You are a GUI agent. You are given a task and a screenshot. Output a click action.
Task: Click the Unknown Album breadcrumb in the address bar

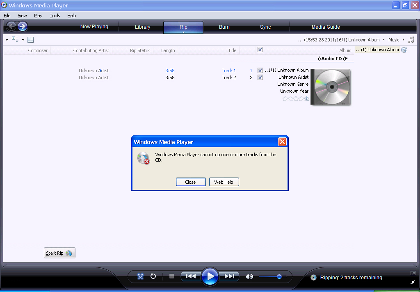(x=339, y=40)
